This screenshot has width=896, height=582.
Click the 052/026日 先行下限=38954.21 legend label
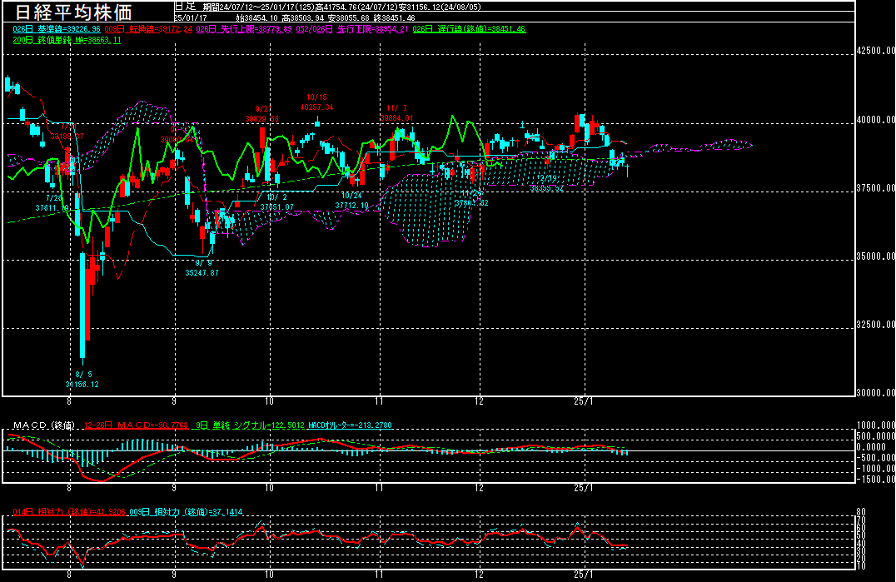(352, 29)
